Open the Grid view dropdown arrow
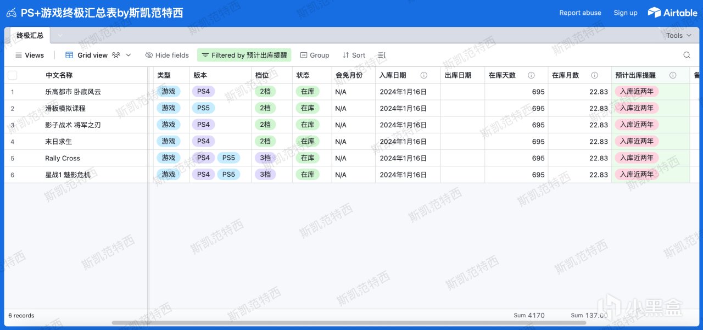This screenshot has height=330, width=703. (129, 55)
